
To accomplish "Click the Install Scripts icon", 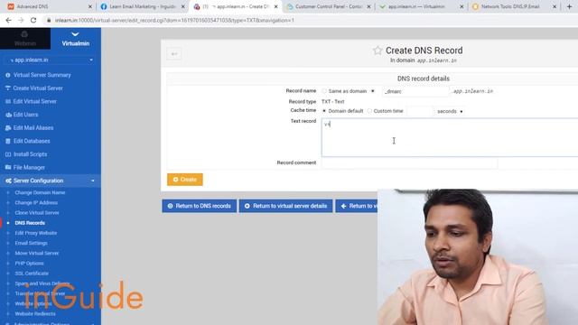I will pyautogui.click(x=8, y=154).
